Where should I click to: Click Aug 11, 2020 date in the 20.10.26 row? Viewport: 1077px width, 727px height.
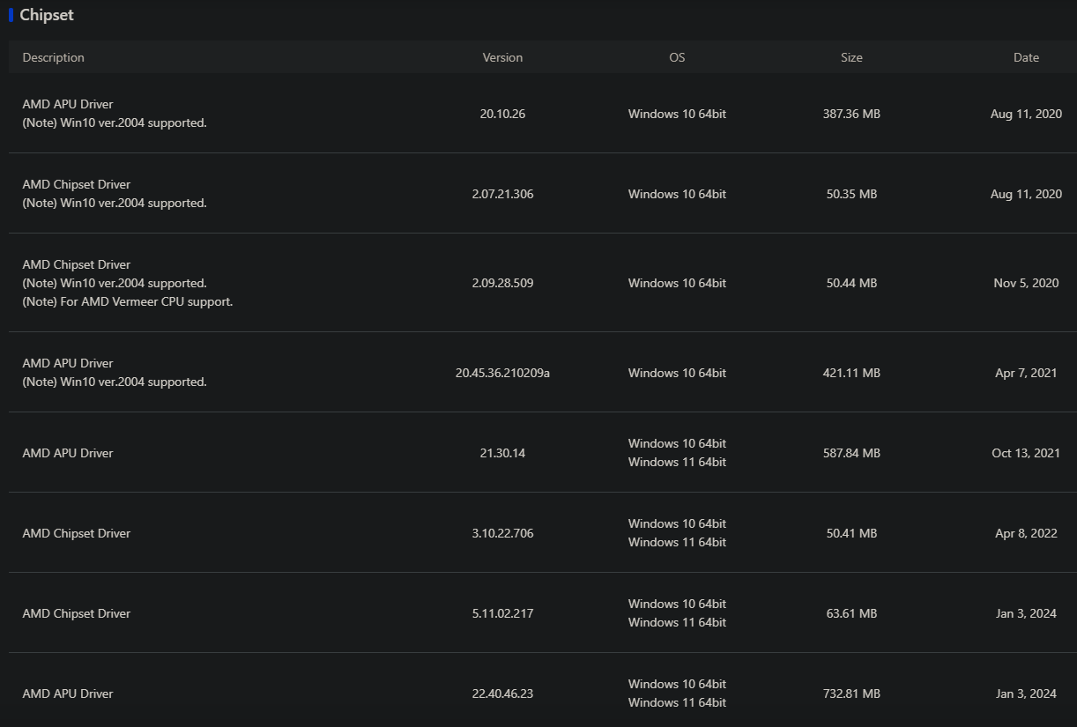tap(1026, 114)
